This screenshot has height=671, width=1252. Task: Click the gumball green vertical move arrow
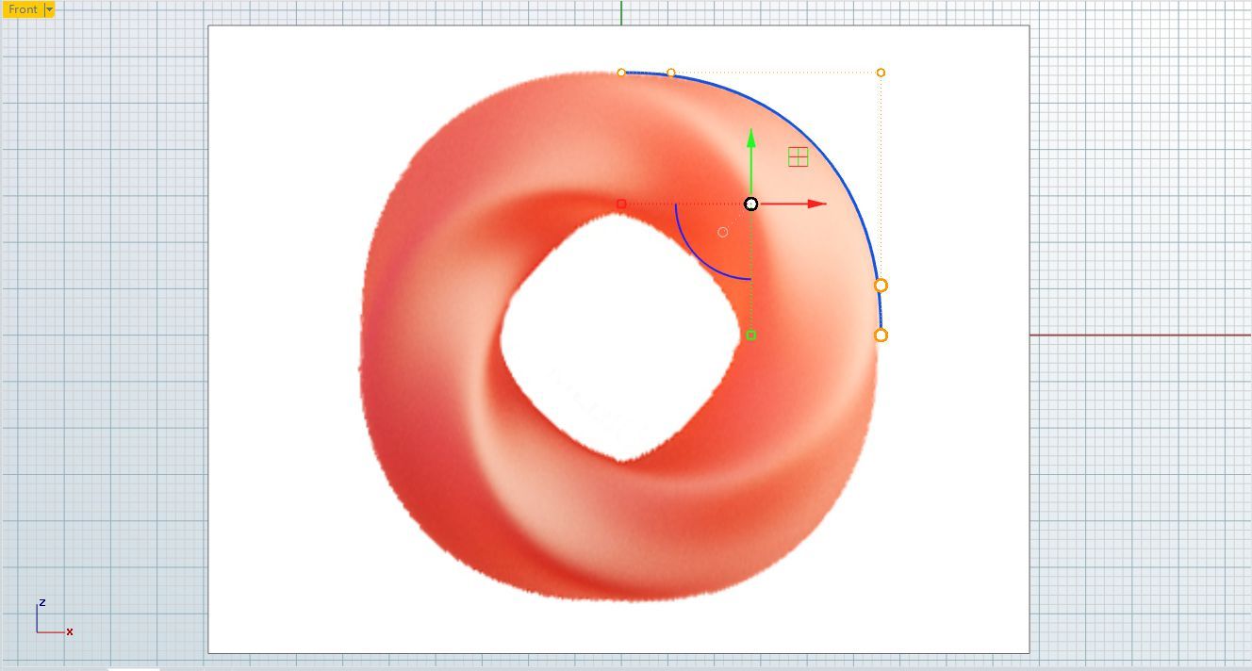[751, 139]
